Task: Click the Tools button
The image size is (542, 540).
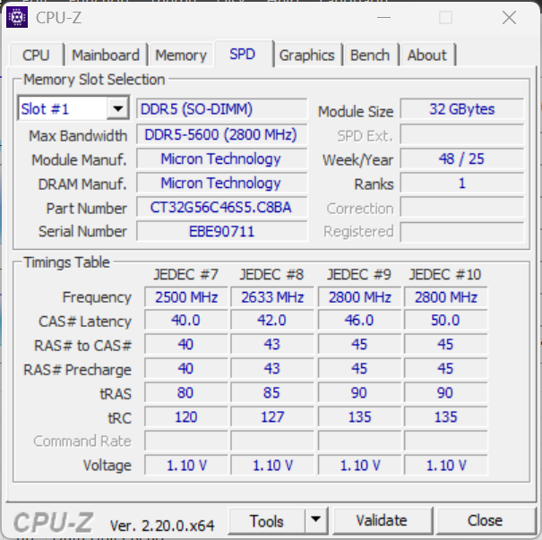Action: pyautogui.click(x=266, y=520)
